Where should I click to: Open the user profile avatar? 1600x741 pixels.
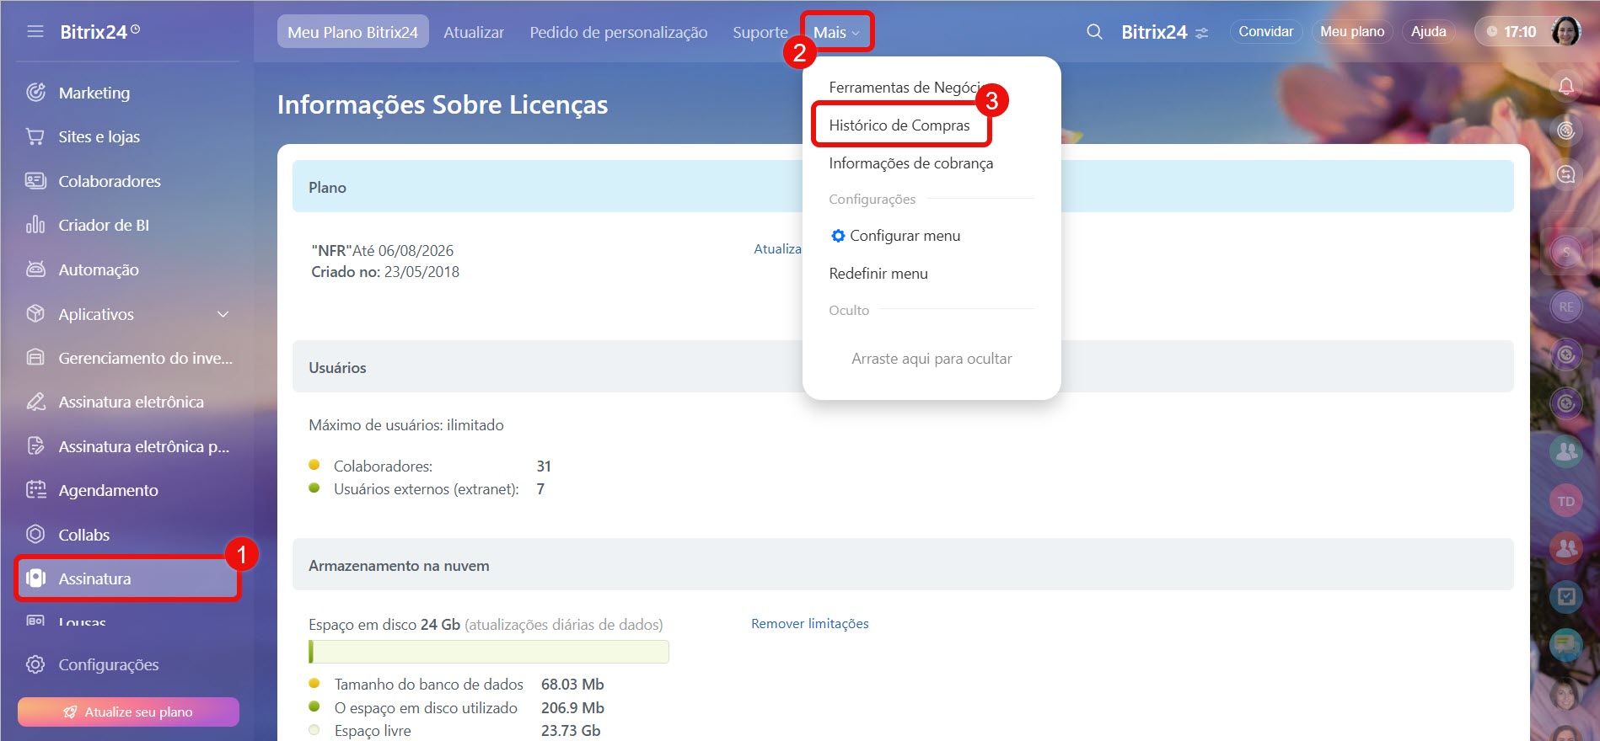tap(1565, 32)
